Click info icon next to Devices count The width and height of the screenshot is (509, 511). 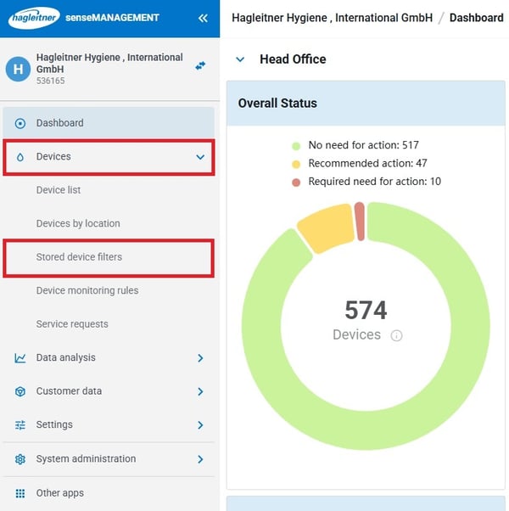coord(396,335)
